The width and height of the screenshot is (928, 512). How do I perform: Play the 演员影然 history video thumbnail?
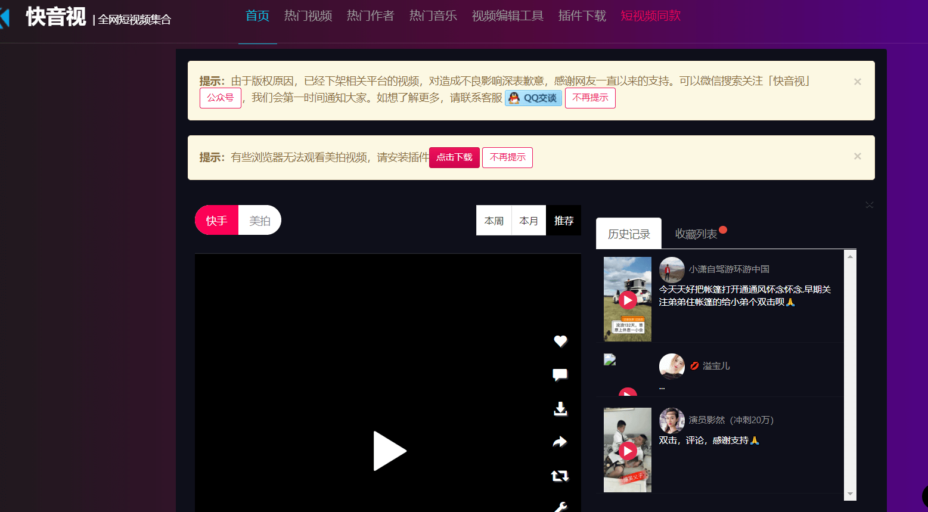click(x=628, y=450)
